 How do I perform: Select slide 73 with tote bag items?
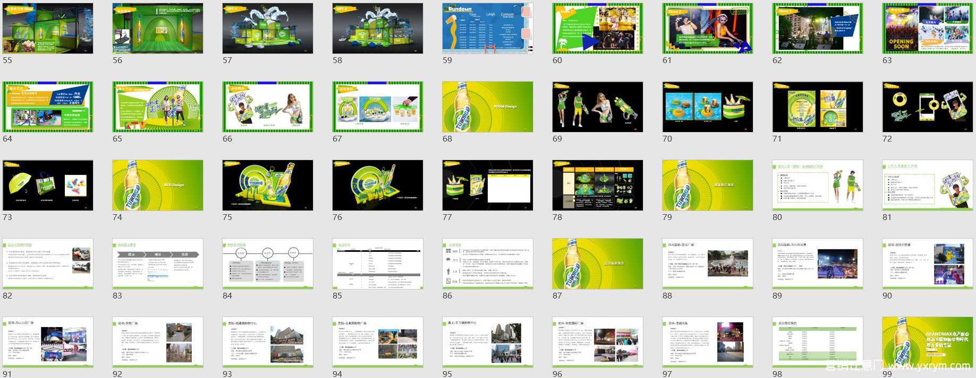[48, 185]
